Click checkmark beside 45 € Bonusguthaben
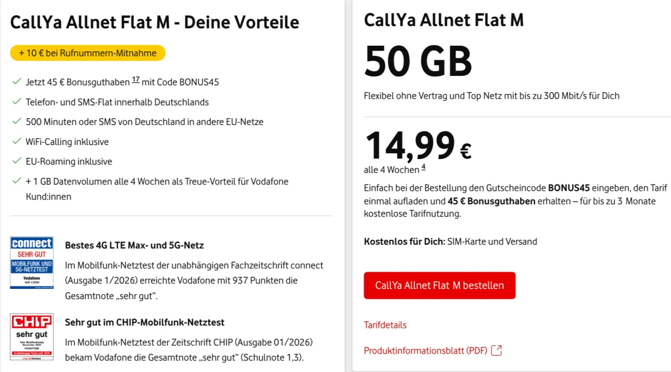Viewport: 671px width, 372px height. (16, 82)
